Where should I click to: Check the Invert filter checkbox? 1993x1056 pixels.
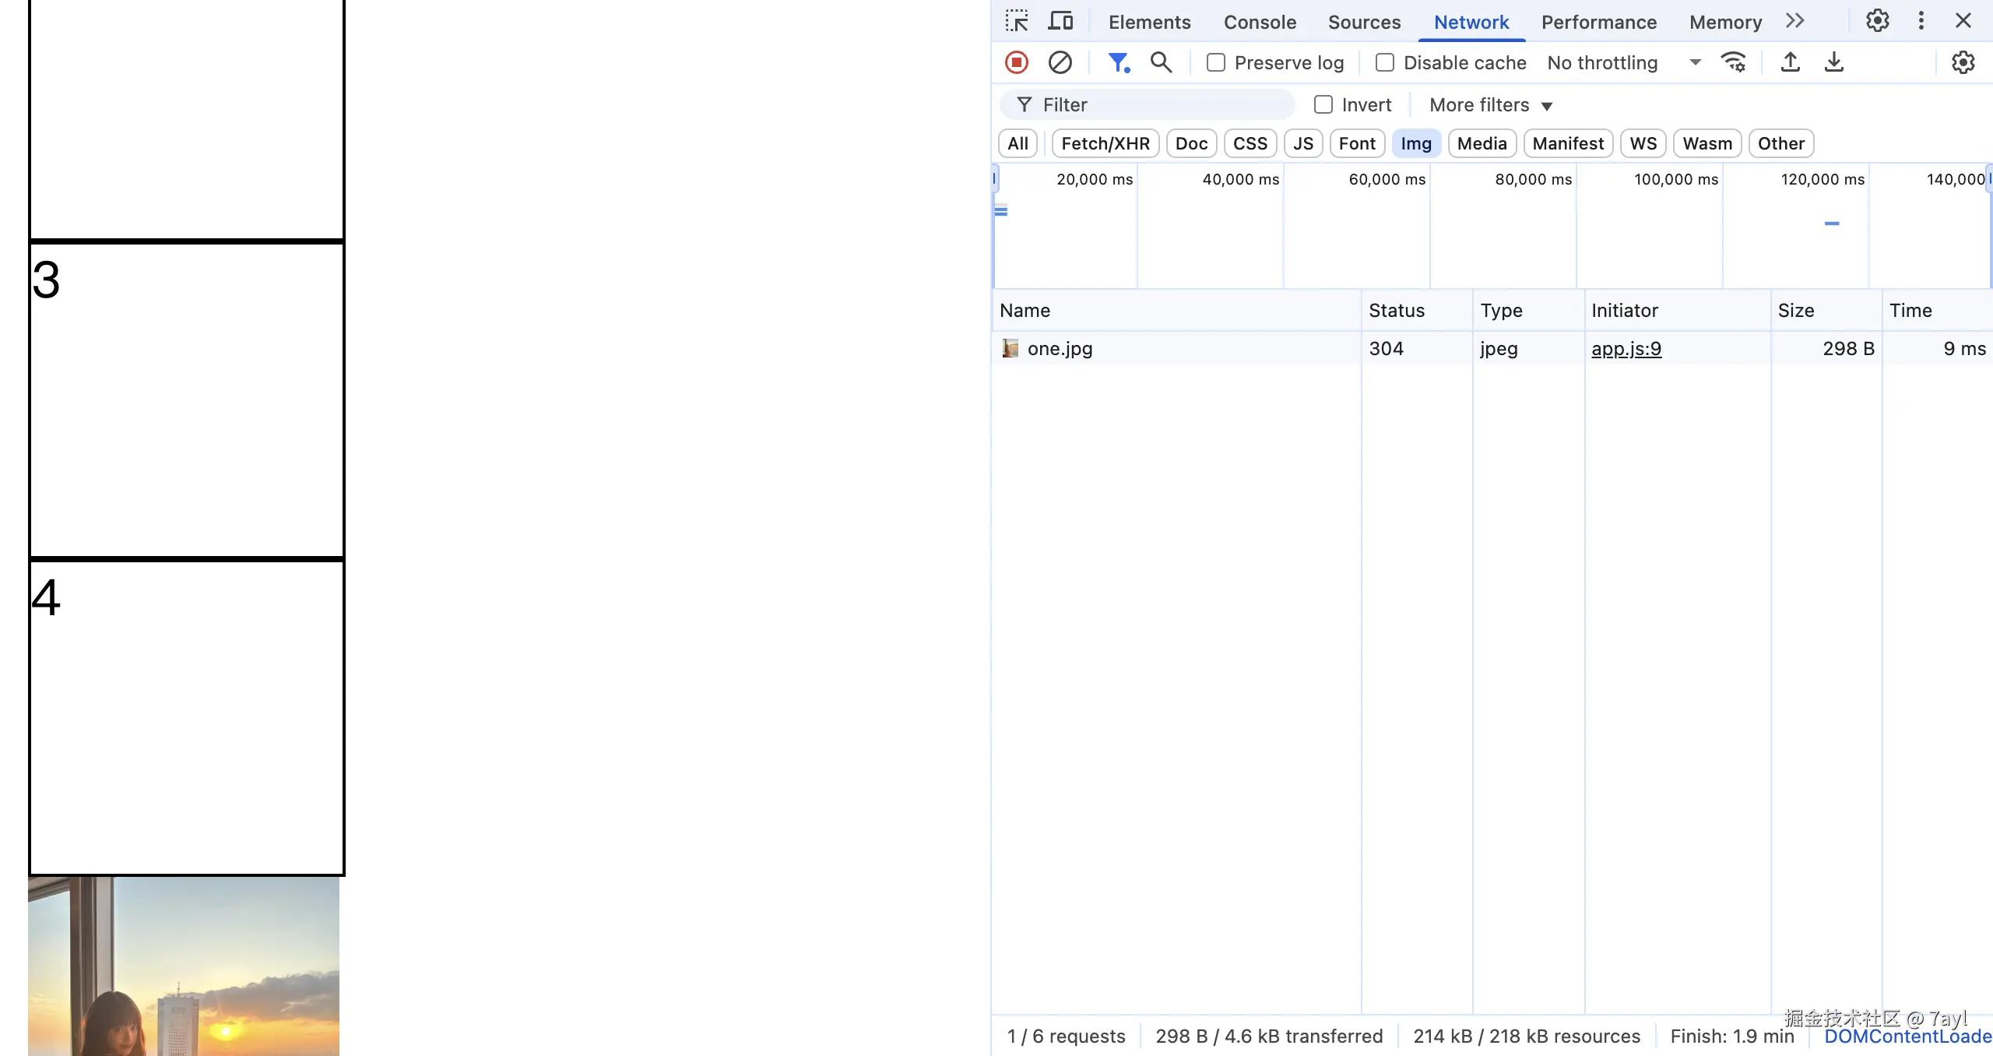1323,104
